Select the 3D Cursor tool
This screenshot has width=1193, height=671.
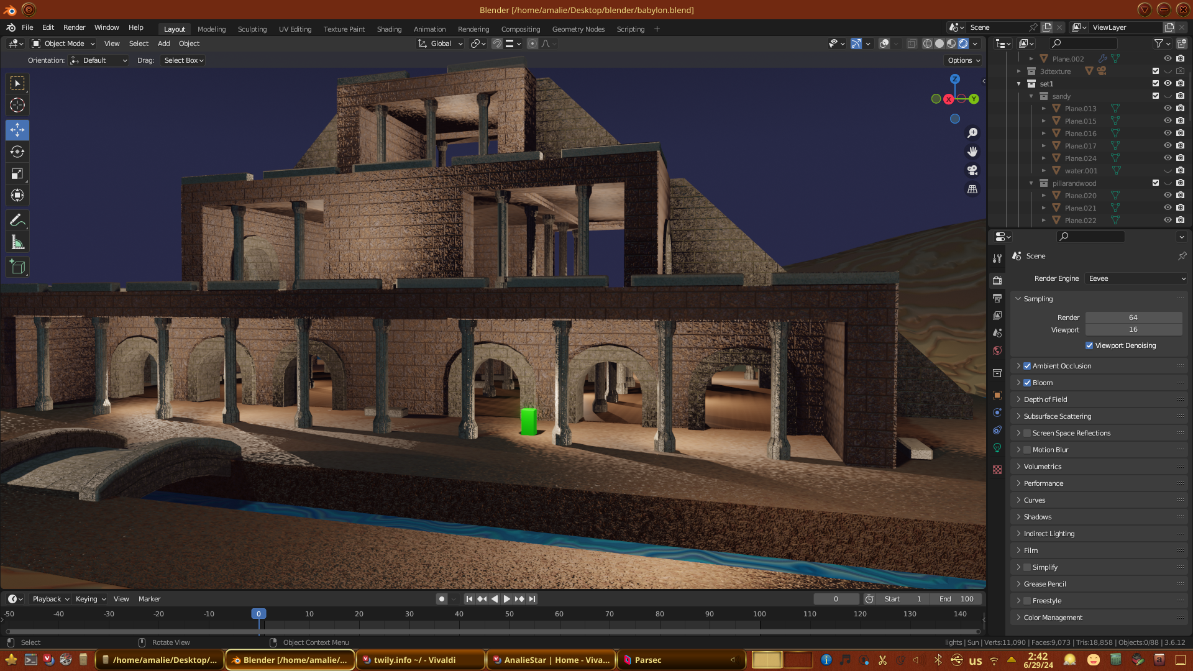[17, 105]
